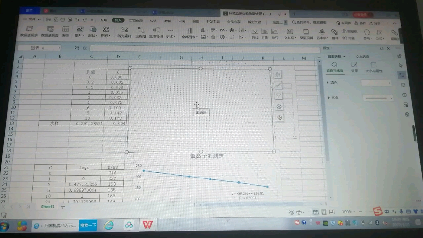
Task: Switch to the 数据 ribbon tab
Action: click(167, 20)
